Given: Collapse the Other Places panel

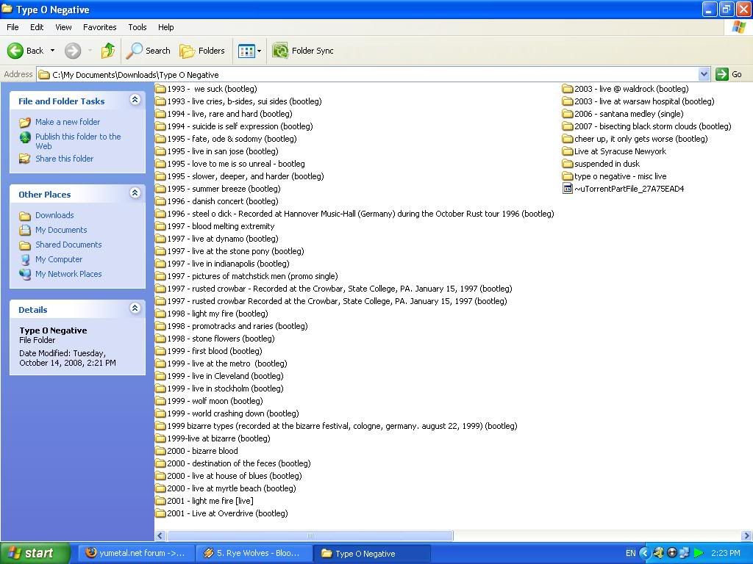Looking at the screenshot, I should point(135,193).
